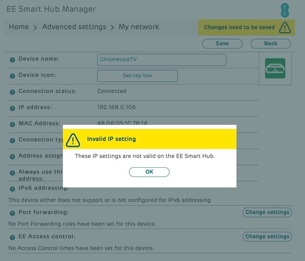Show help for Address assignment
The image size is (305, 261).
point(13,157)
